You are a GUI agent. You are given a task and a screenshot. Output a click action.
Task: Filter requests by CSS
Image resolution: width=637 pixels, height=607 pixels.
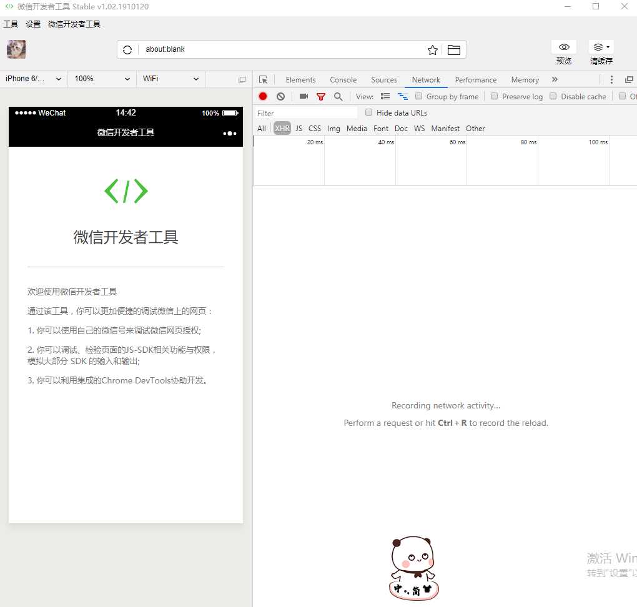tap(314, 129)
